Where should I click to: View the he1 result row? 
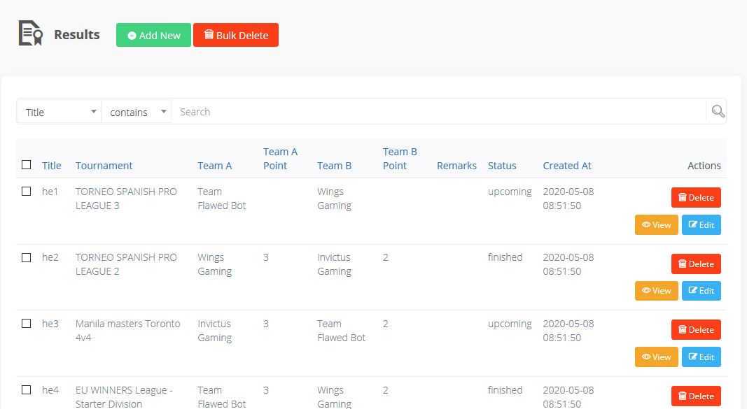click(656, 225)
